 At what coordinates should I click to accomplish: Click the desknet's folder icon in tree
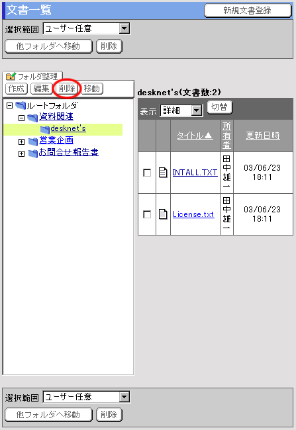tap(45, 130)
